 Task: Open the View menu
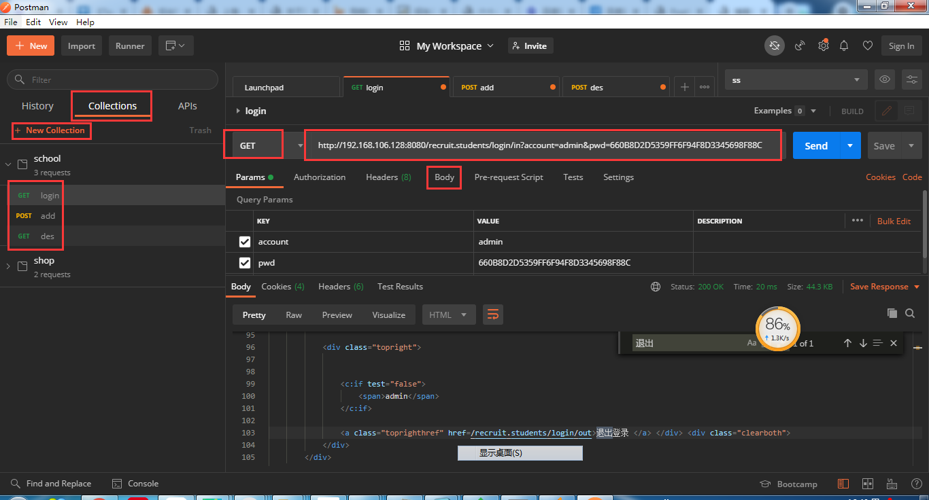pos(58,22)
